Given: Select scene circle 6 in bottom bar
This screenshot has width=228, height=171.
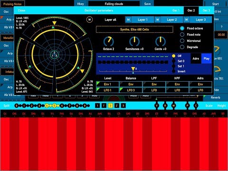Looking at the screenshot, I should tap(62, 105).
